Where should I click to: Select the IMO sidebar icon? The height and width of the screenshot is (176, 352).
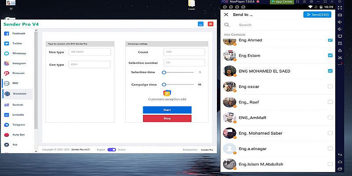tap(7, 83)
